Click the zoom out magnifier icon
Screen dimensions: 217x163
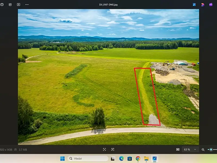(203, 150)
